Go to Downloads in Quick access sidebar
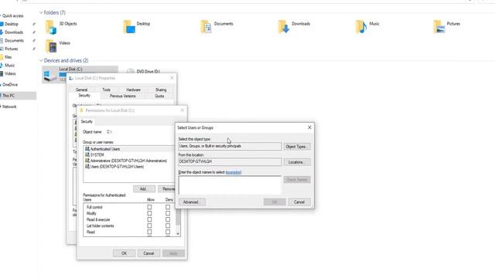Image resolution: width=495 pixels, height=278 pixels. 14,32
